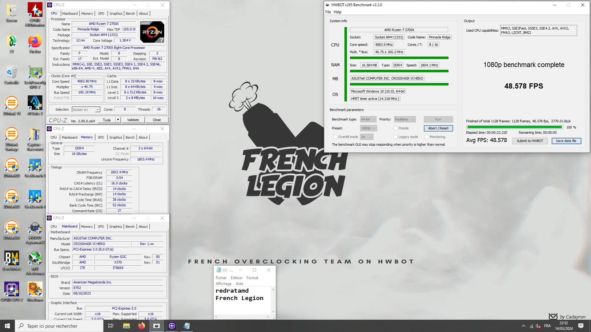Viewport: 591px width, 332px height.
Task: Open AI Suite 3 desktop icon
Action: 35,106
